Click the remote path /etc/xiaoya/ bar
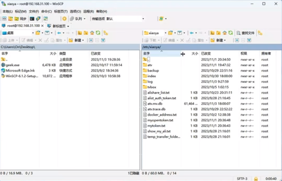Screen dimensions: 282x181 click(212, 47)
